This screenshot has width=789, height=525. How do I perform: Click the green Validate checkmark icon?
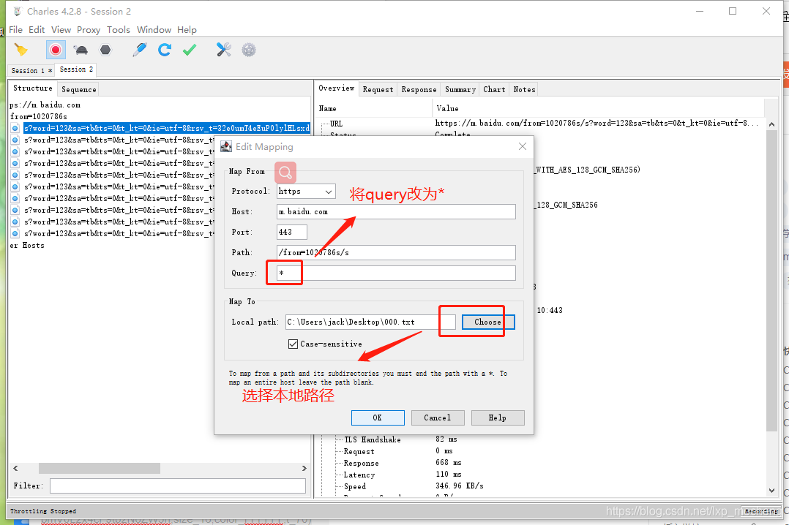coord(190,50)
